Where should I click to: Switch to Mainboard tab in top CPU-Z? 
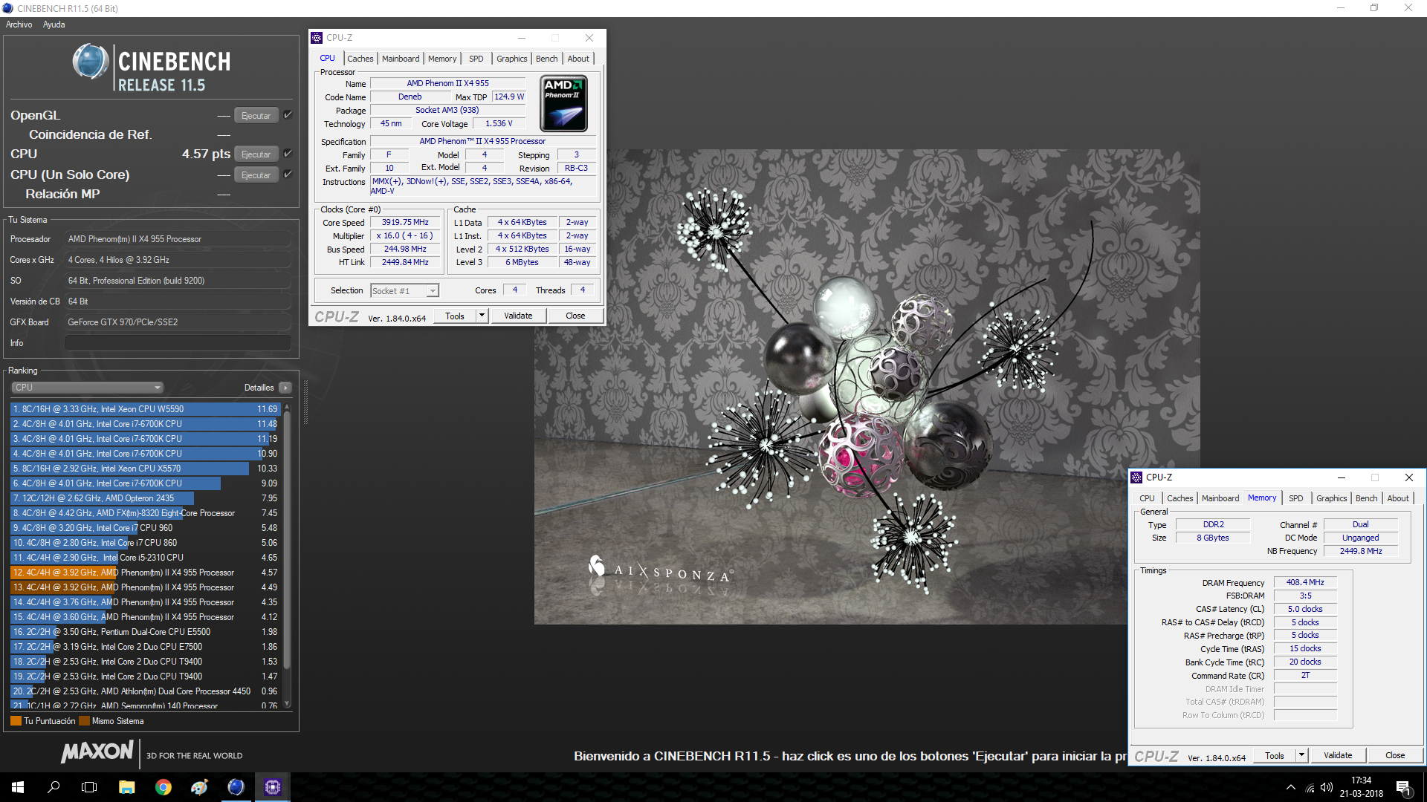(x=401, y=59)
